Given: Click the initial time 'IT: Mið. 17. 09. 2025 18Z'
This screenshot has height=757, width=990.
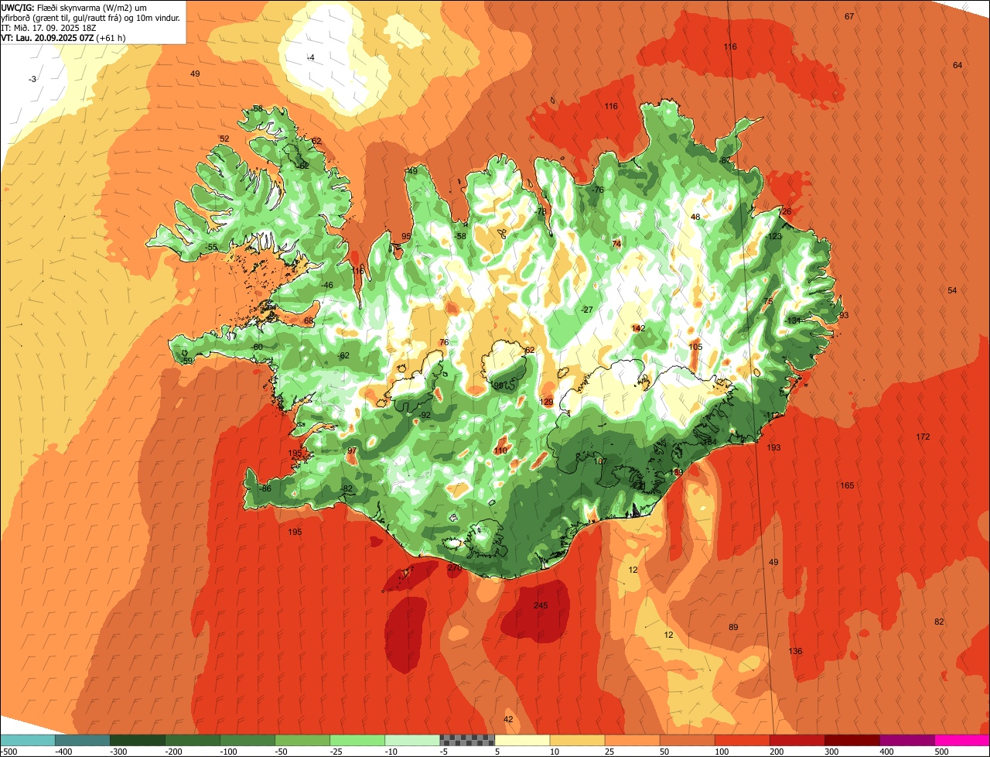Looking at the screenshot, I should point(49,27).
